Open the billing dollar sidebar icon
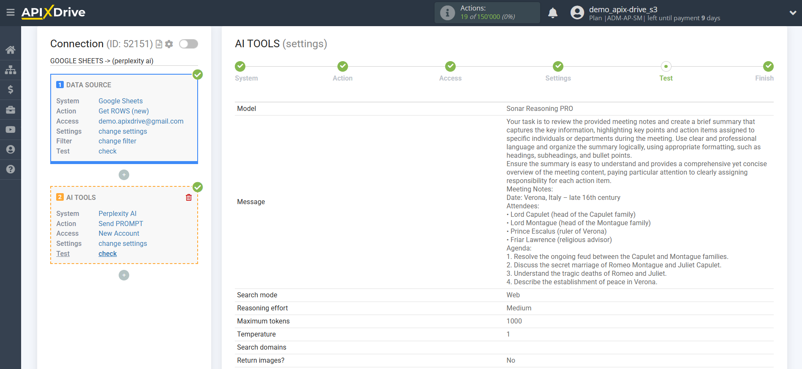Image resolution: width=802 pixels, height=369 pixels. point(11,89)
